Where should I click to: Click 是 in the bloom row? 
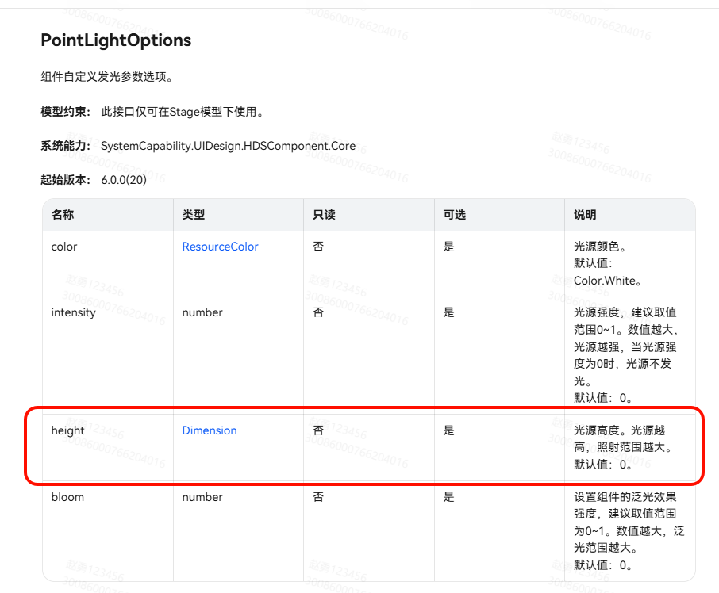point(448,497)
